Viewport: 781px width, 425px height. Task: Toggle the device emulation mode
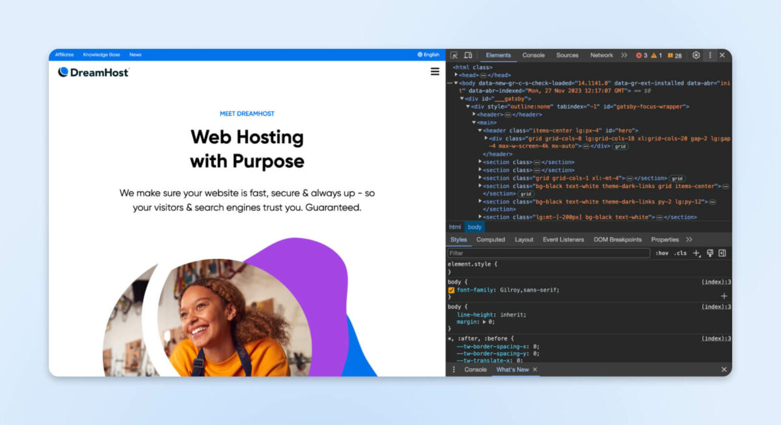tap(469, 55)
